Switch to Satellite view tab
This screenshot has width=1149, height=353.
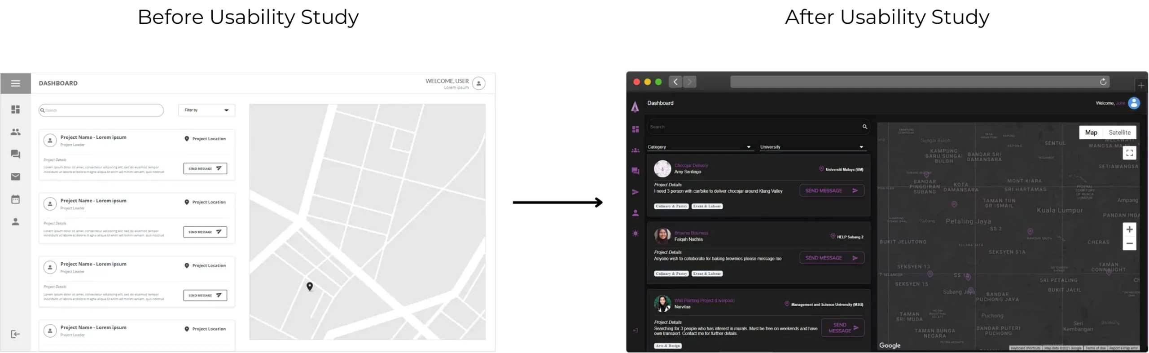coord(1119,132)
